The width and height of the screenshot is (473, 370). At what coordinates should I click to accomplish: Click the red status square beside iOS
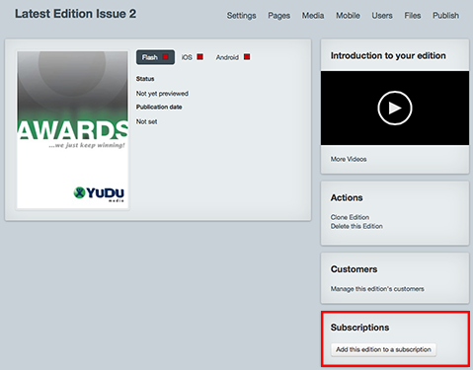[x=200, y=57]
